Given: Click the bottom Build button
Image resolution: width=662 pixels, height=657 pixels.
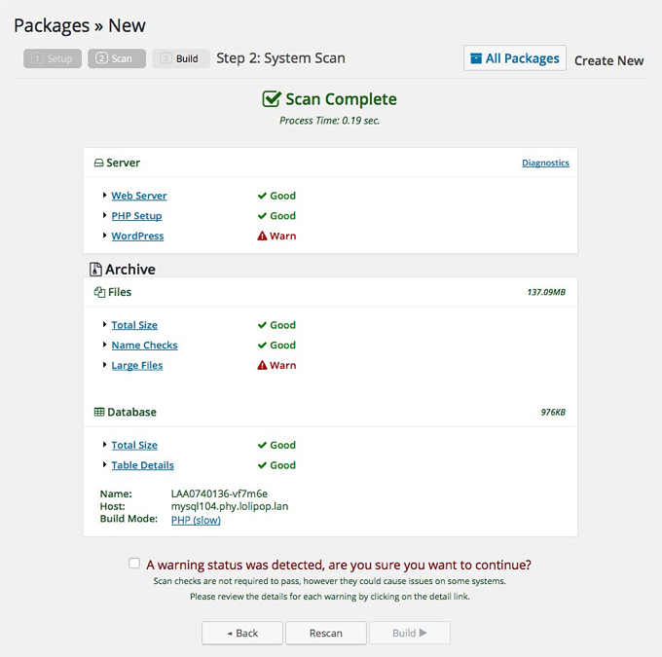Looking at the screenshot, I should pos(410,633).
